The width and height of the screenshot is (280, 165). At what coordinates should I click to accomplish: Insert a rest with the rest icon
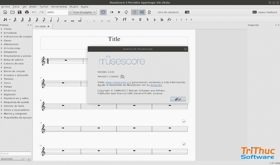[x=125, y=20]
